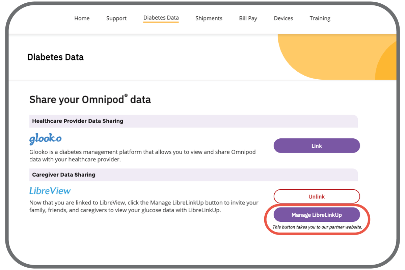
Task: Click the LibreView logo
Action: click(x=50, y=191)
